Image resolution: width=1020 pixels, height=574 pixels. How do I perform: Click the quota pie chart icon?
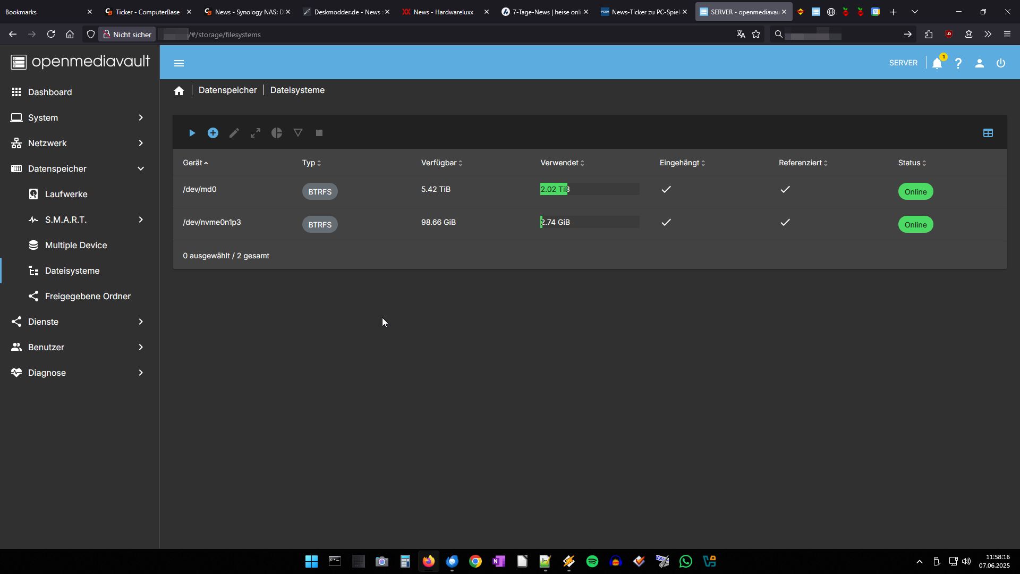point(277,133)
